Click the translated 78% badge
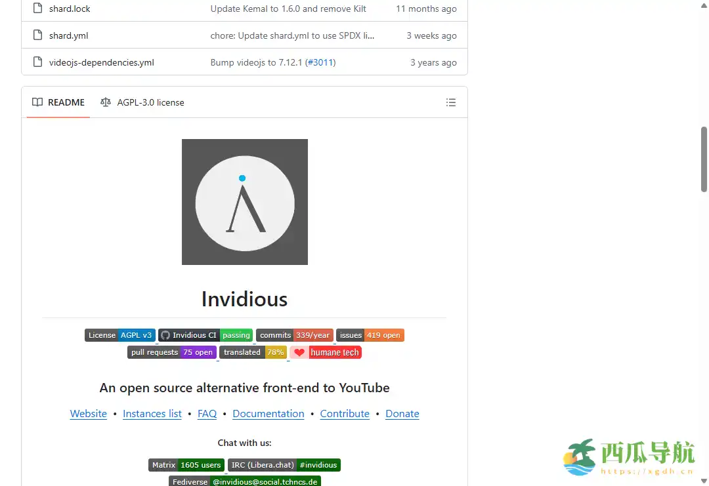 [x=253, y=352]
